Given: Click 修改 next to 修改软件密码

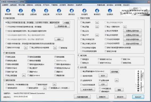Looking at the screenshot, I should point(103,76).
